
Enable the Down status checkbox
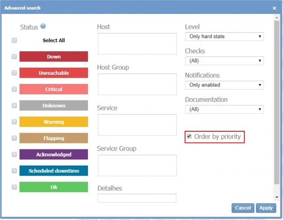click(14, 57)
